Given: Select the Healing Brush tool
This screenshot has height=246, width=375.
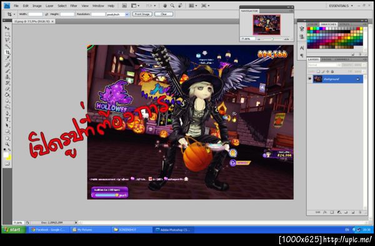Looking at the screenshot, I should 7,65.
